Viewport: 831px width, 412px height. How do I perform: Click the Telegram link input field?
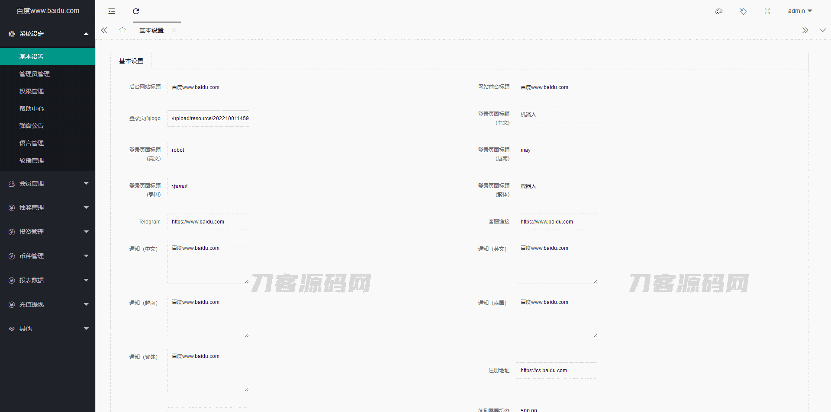[208, 222]
